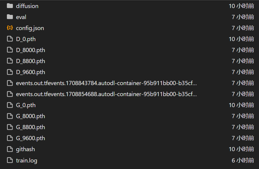
Task: Select D_8800.pth checkpoint file
Action: click(x=31, y=61)
